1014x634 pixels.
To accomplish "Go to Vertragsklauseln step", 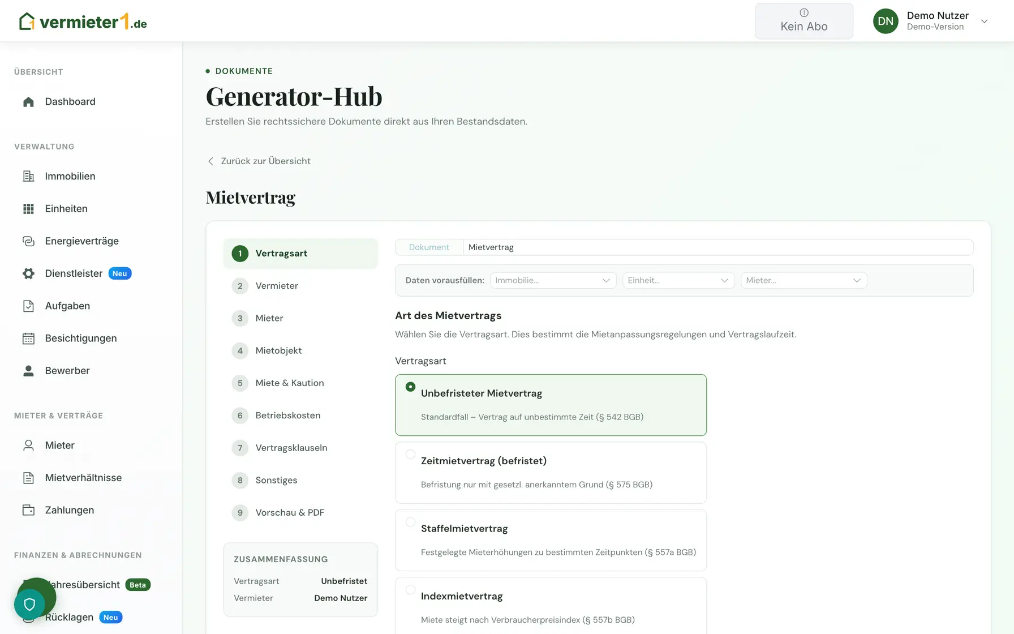I will click(x=300, y=448).
